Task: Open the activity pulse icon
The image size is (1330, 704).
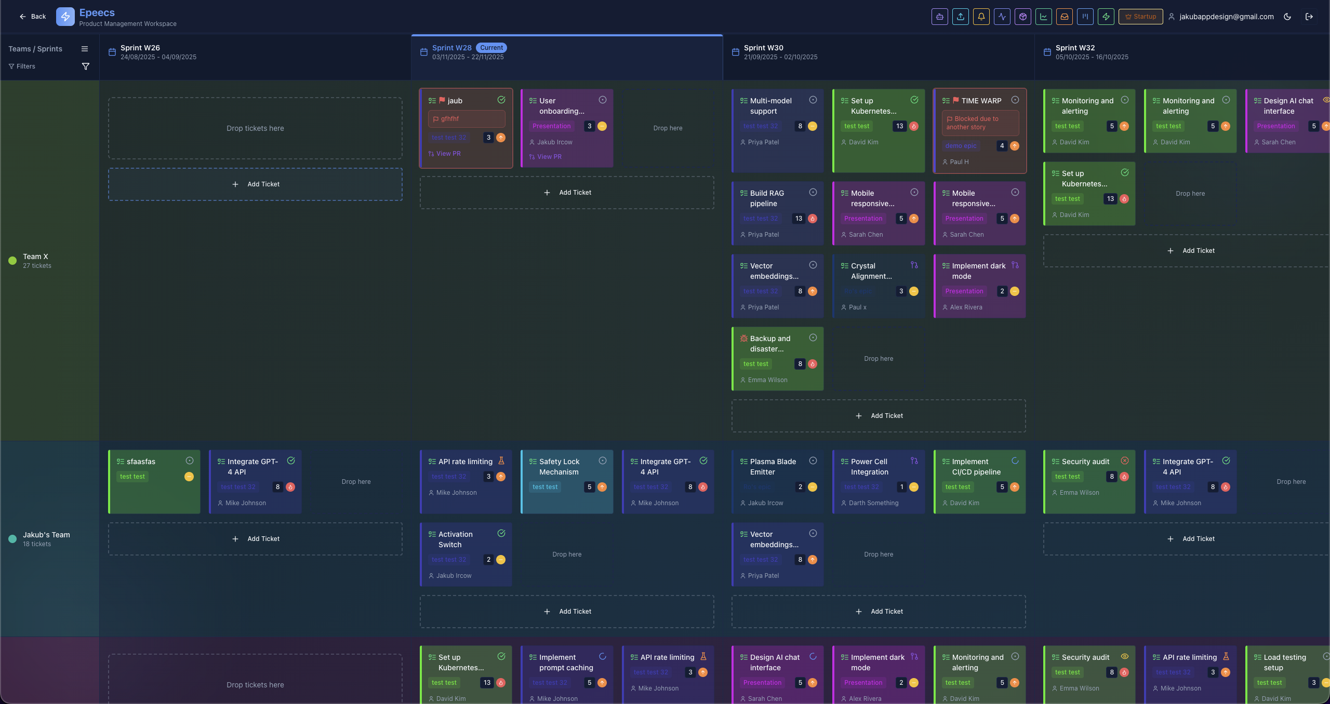Action: tap(1002, 17)
